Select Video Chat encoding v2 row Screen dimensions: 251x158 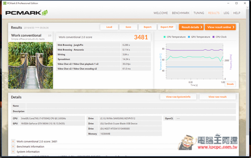[x=103, y=69]
